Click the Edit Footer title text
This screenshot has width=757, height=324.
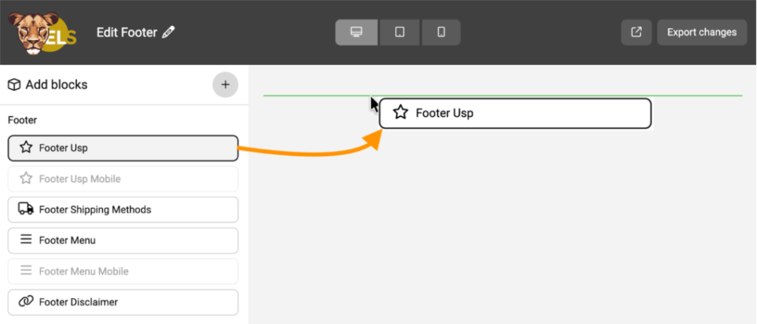coord(127,33)
